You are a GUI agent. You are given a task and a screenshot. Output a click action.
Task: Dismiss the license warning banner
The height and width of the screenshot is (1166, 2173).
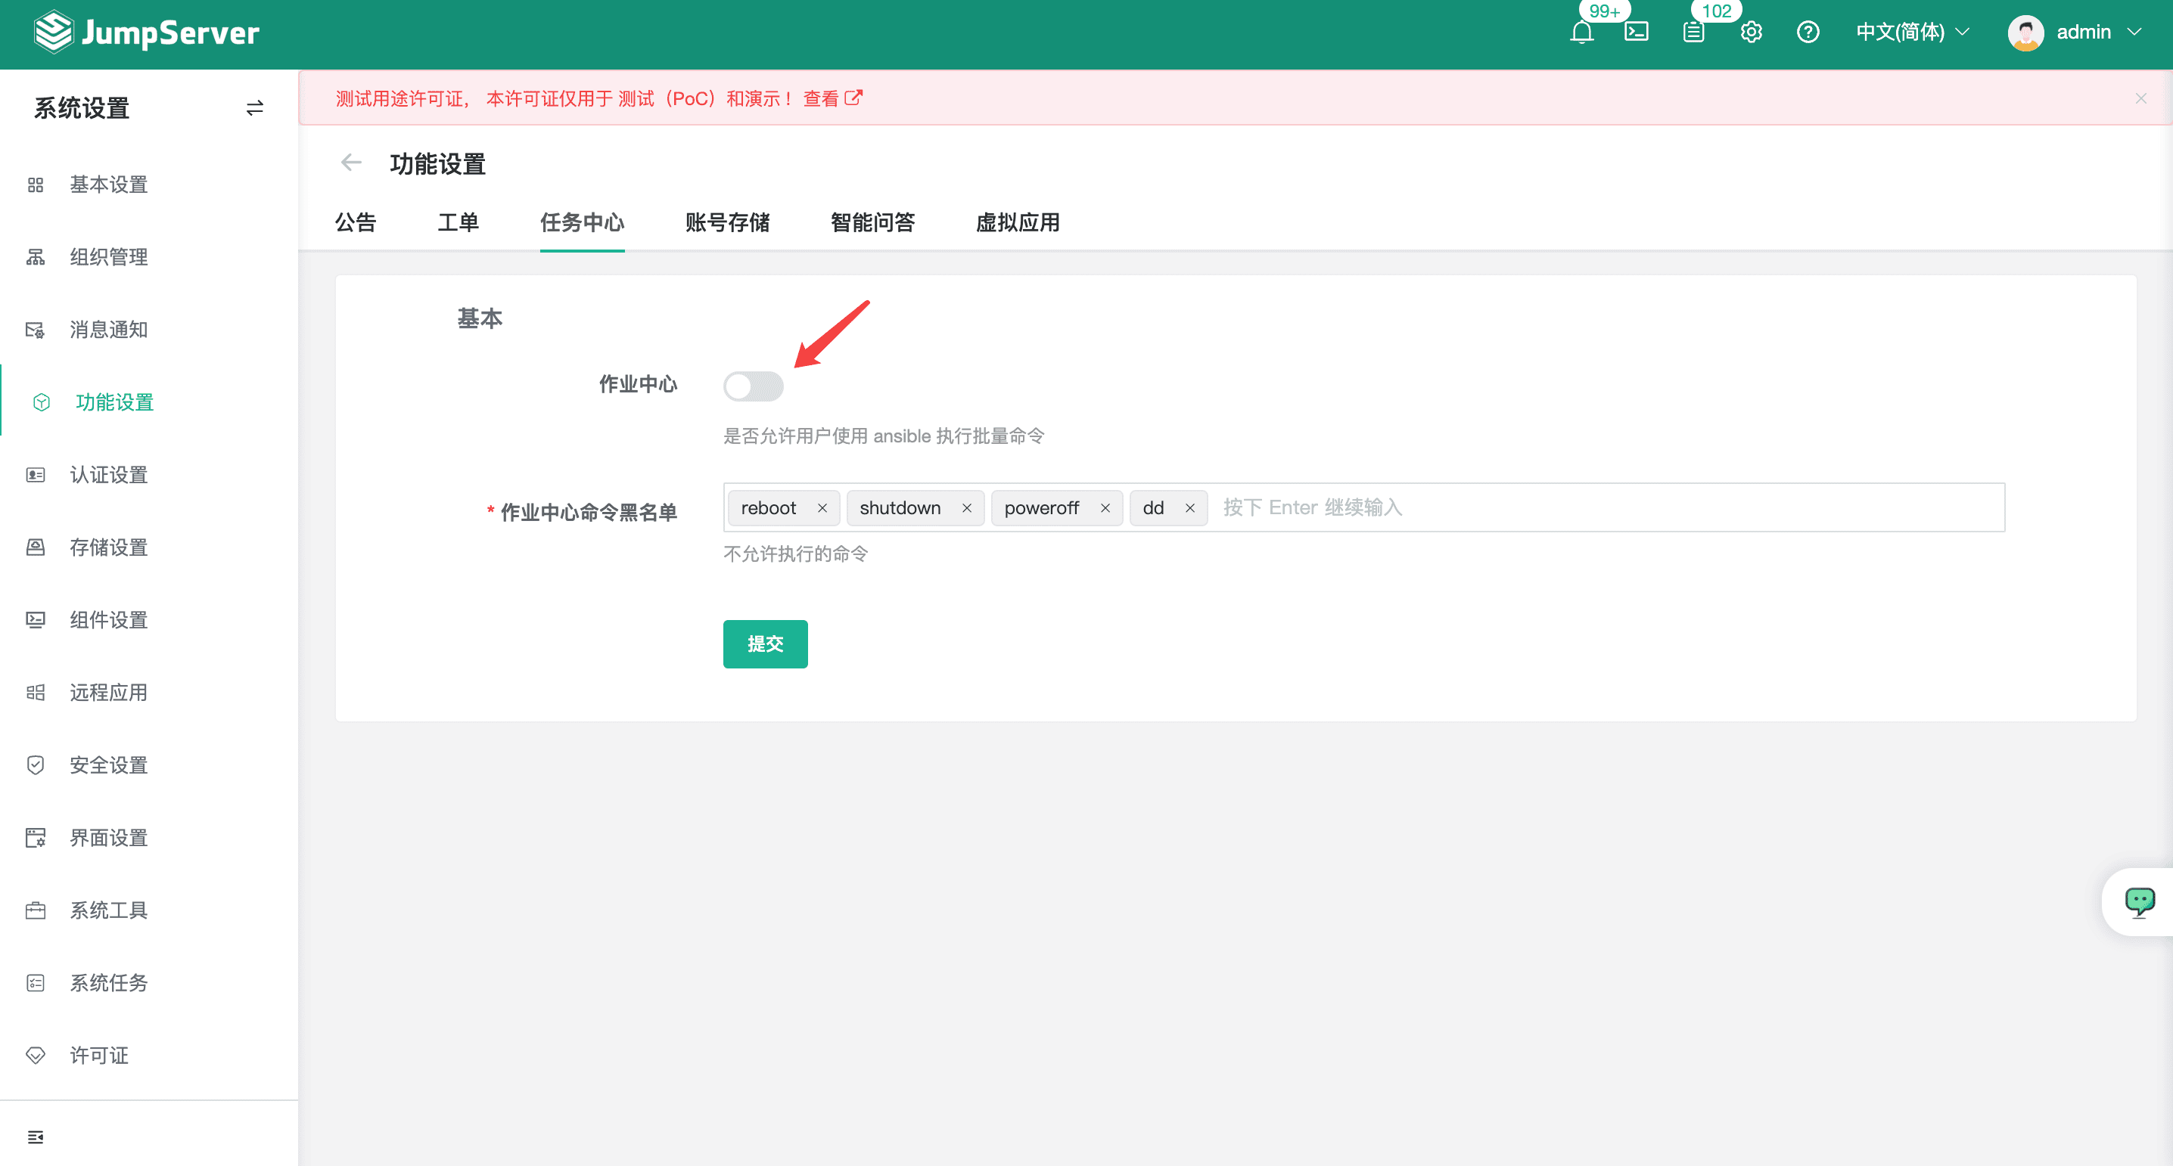(x=2141, y=98)
